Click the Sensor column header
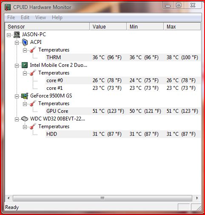Screen dimensions: 205x215 tap(47, 26)
